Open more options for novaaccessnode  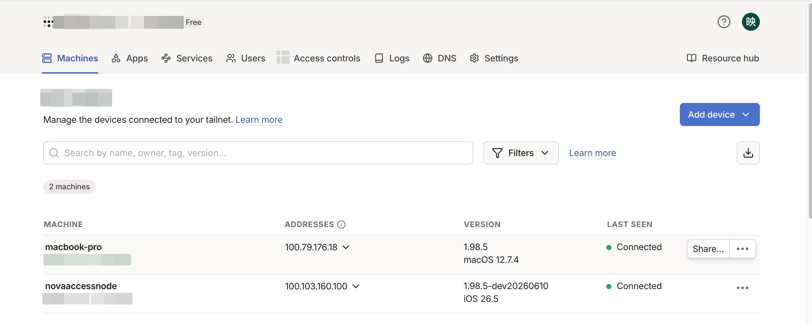(742, 288)
